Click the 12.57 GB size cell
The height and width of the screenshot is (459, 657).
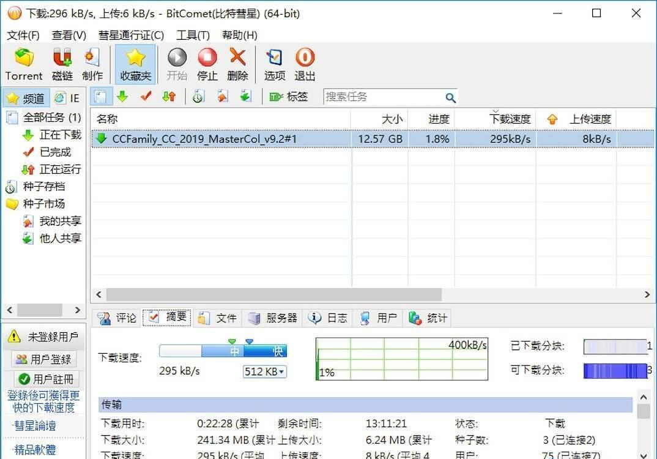pyautogui.click(x=380, y=139)
